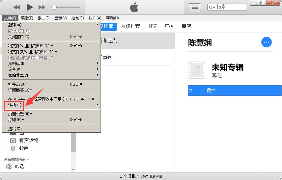Image resolution: width=282 pixels, height=180 pixels.
Task: Open 妙选 Genius playlist
Action: point(19,166)
